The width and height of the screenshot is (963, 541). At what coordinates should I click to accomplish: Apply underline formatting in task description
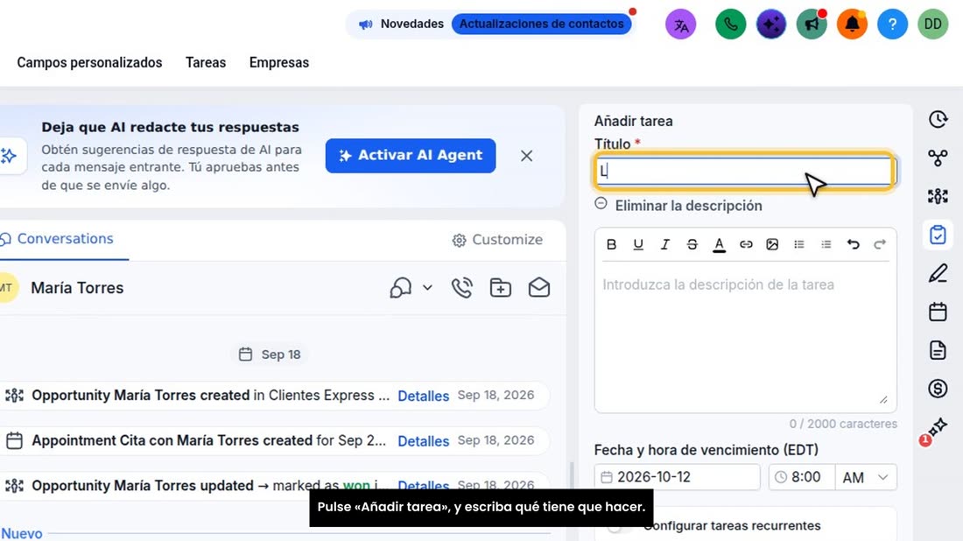point(638,244)
